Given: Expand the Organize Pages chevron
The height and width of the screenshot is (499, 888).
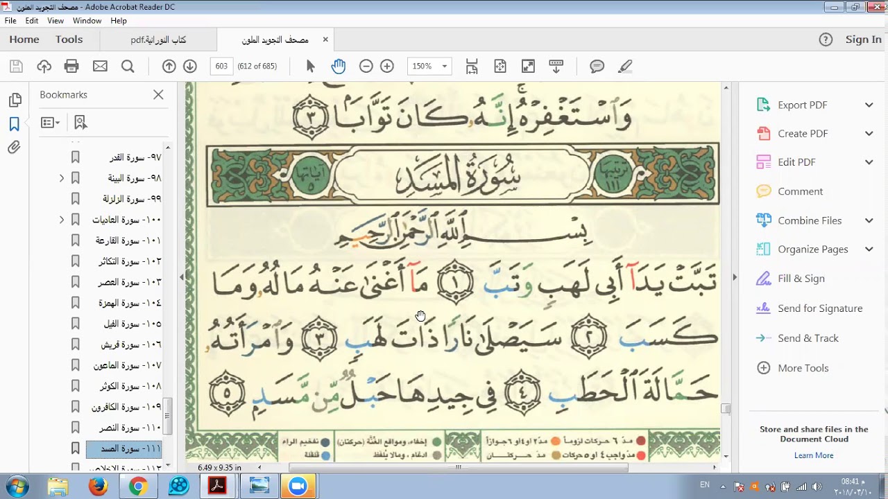Looking at the screenshot, I should [x=869, y=249].
